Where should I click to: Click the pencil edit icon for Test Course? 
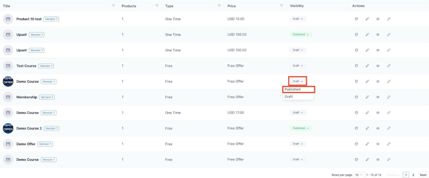click(367, 66)
